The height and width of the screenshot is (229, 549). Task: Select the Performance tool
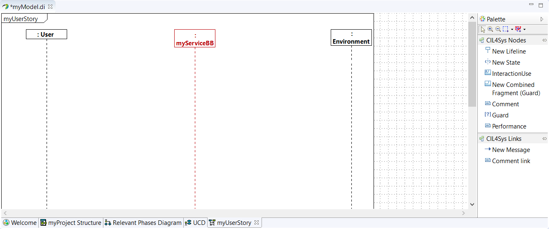(505, 126)
